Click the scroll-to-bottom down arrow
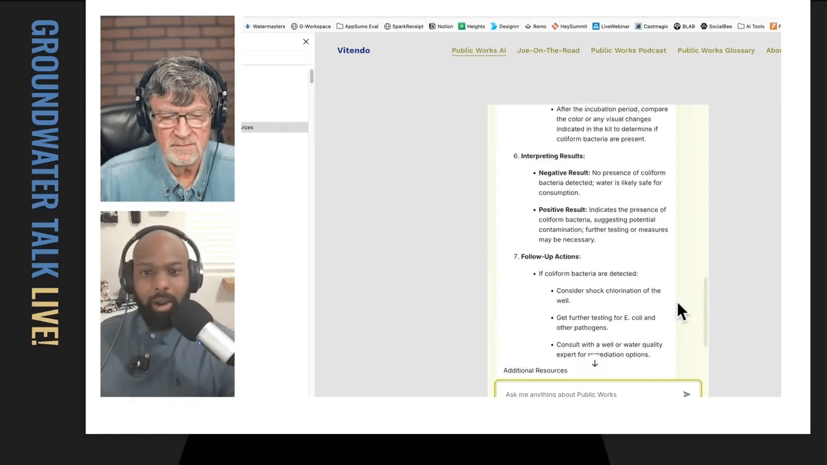827x465 pixels. pos(594,364)
